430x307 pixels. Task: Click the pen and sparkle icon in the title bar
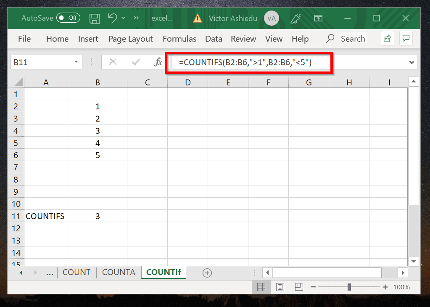[x=295, y=19]
